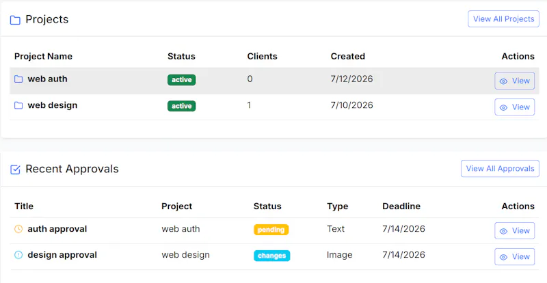Image resolution: width=547 pixels, height=283 pixels.
Task: View the web auth project
Action: tap(515, 81)
